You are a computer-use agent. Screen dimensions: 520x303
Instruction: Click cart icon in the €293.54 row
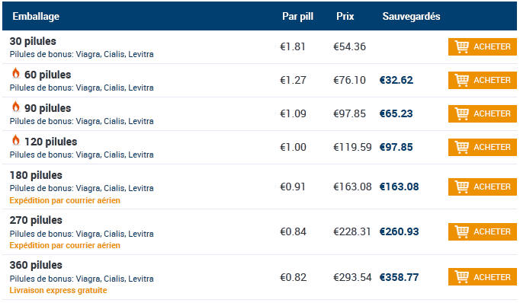tap(461, 277)
